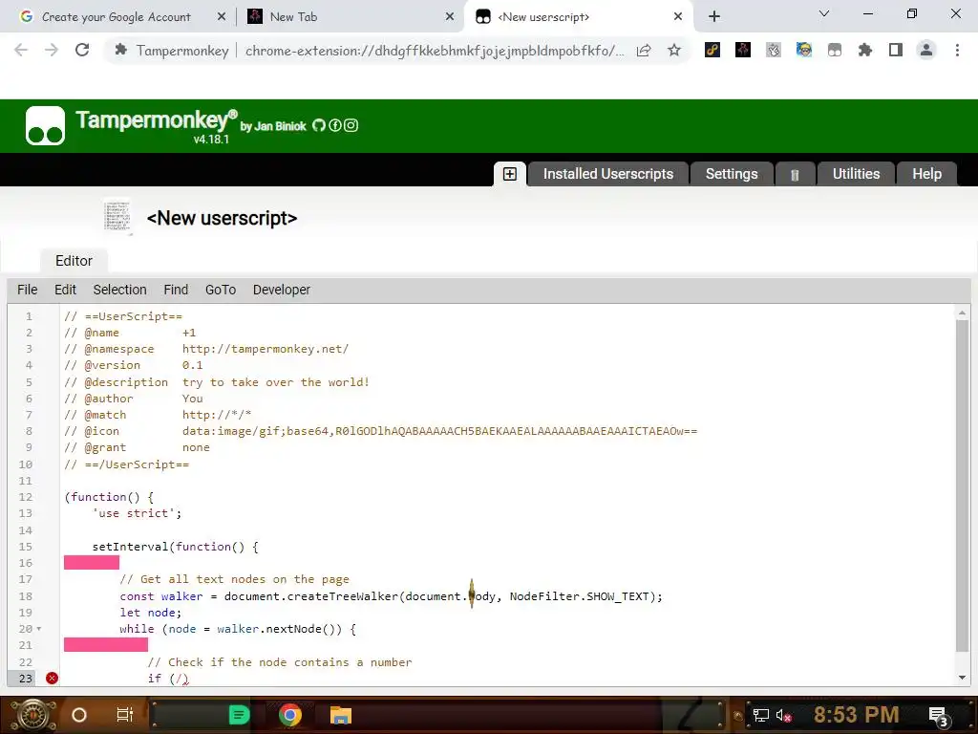
Task: Open the Tampermonkey extension toolbar icon
Action: (835, 50)
